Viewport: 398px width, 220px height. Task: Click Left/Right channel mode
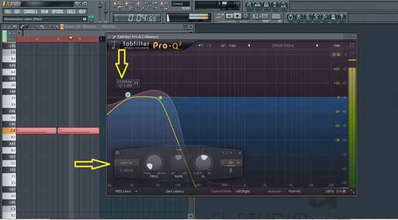point(242,191)
